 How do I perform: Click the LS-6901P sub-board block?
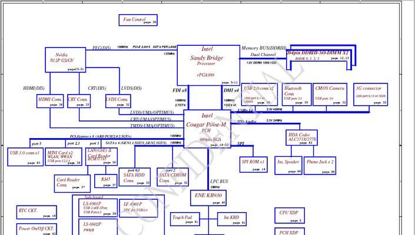pyautogui.click(x=98, y=208)
